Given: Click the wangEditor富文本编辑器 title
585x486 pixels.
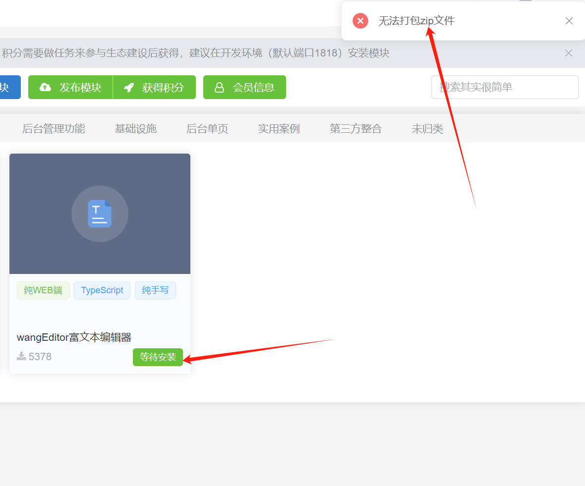Looking at the screenshot, I should pos(74,337).
